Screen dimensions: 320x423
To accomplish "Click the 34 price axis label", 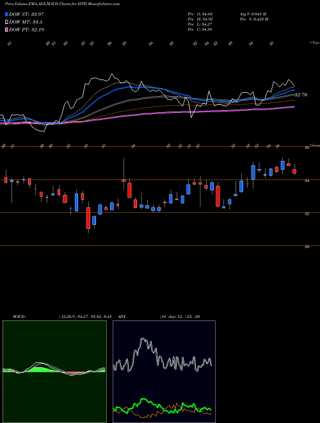I will pos(307,181).
